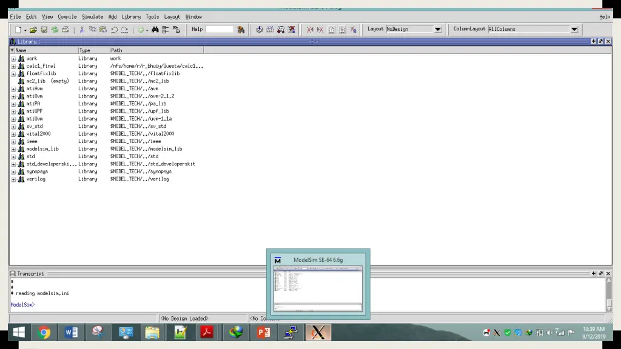Click the Redo toolbar icon
The width and height of the screenshot is (621, 349).
pos(124,30)
